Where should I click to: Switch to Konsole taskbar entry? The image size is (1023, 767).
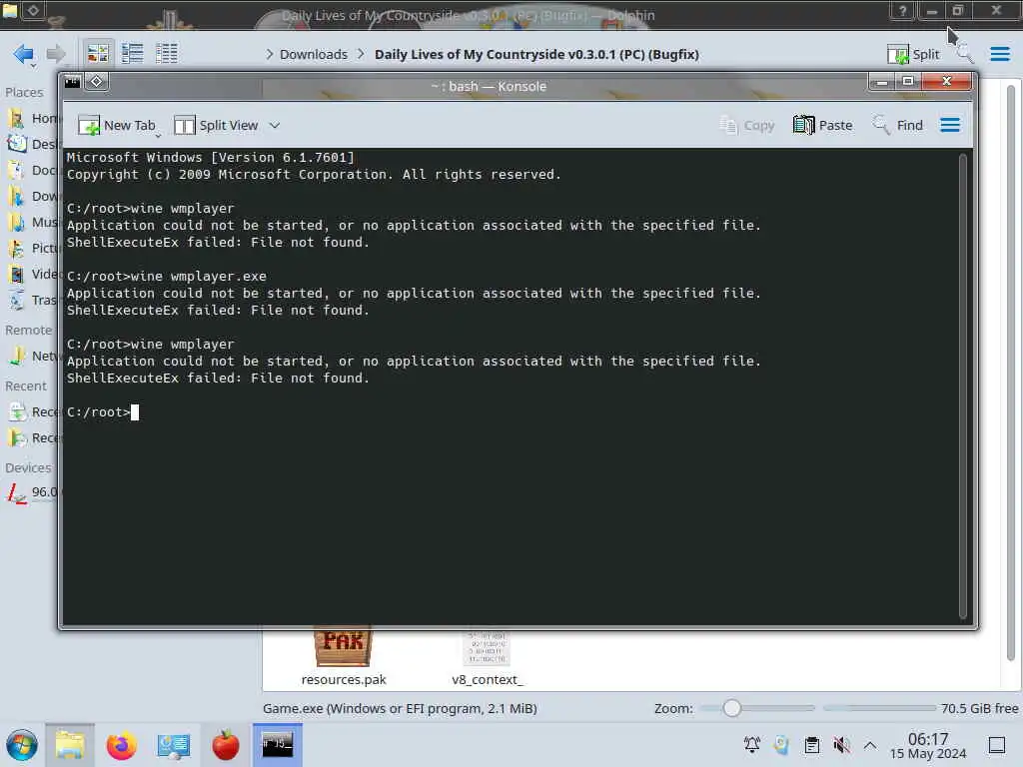278,745
